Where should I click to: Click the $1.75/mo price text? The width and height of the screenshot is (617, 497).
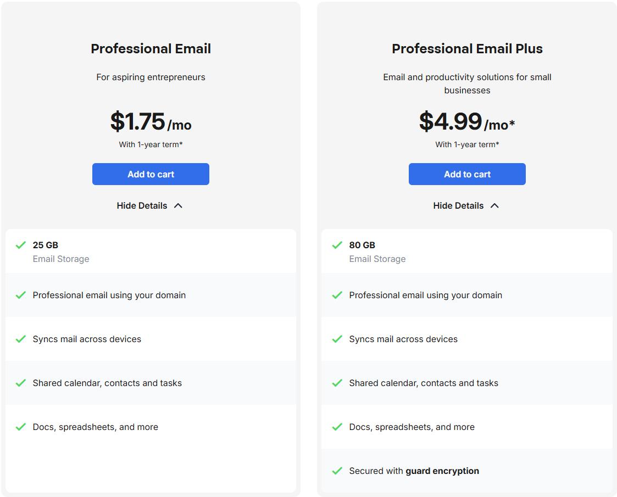click(x=151, y=121)
